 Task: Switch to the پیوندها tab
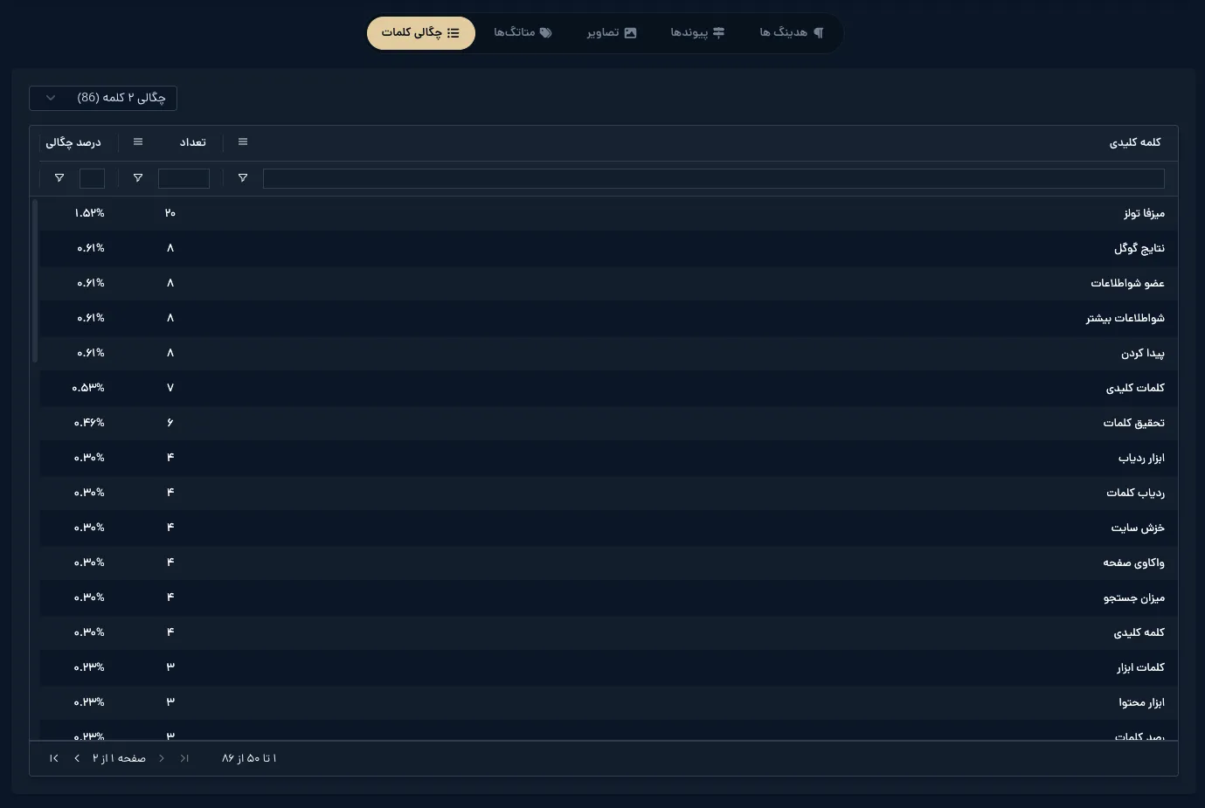pos(697,33)
